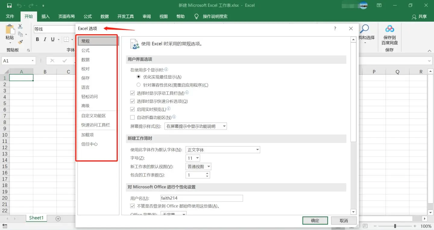The width and height of the screenshot is (434, 230).
Task: Click the lightbulb Tell Me search
Action: [x=197, y=16]
